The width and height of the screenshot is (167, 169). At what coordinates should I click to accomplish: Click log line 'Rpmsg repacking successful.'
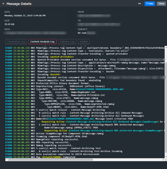coord(39,145)
